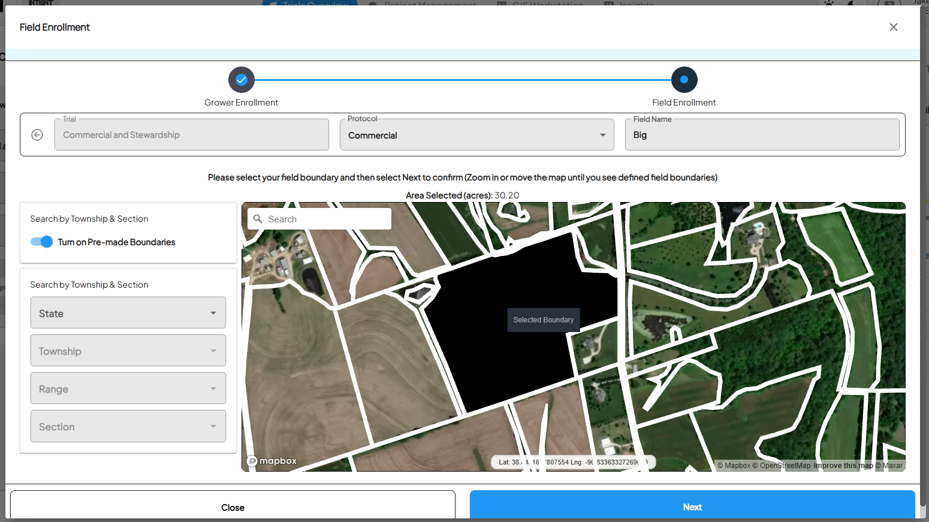This screenshot has height=522, width=929.
Task: Click the Area Selected acres value 30.20
Action: (x=507, y=195)
